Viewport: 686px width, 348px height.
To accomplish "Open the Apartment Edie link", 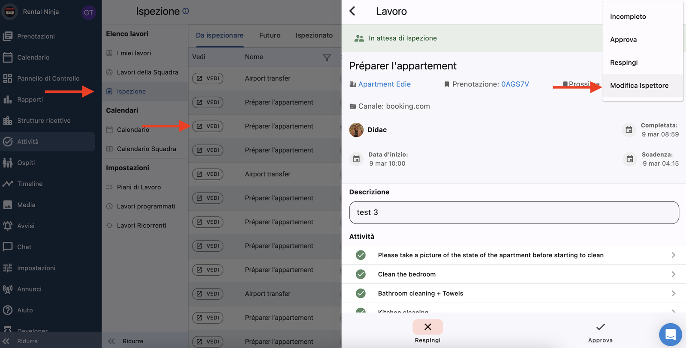I will (384, 84).
